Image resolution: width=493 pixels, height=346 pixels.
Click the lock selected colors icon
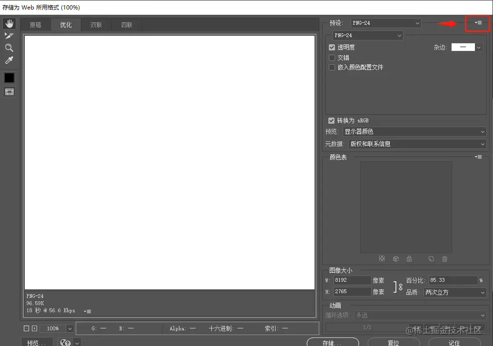(x=409, y=258)
